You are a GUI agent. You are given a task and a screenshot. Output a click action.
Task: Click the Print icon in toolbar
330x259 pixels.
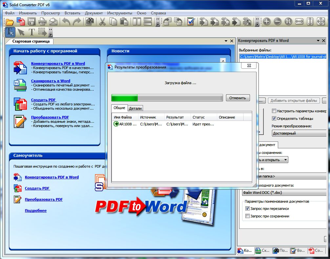click(x=42, y=22)
